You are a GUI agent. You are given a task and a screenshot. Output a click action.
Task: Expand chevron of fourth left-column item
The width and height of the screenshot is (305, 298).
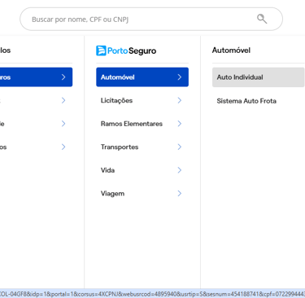coord(63,147)
